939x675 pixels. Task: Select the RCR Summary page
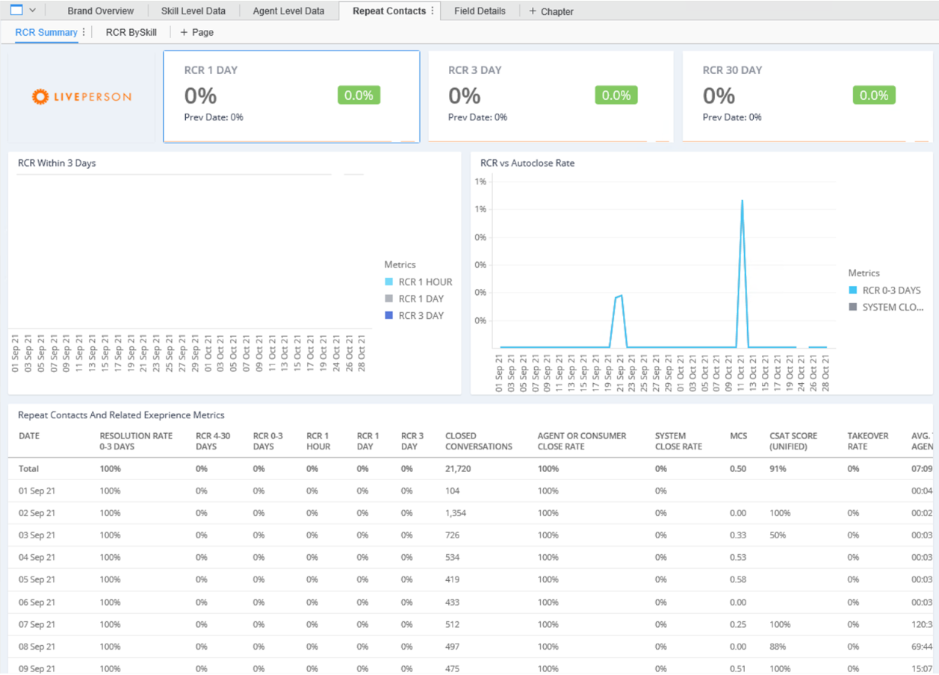click(x=46, y=32)
